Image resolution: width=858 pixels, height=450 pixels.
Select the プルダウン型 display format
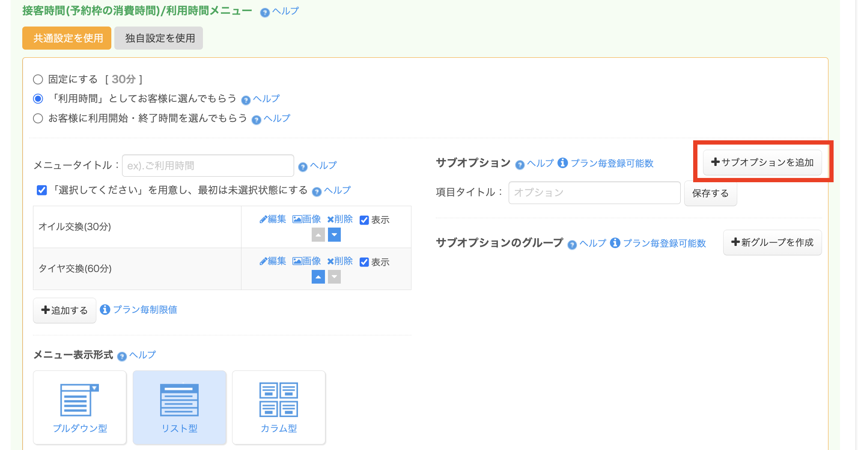(x=80, y=407)
